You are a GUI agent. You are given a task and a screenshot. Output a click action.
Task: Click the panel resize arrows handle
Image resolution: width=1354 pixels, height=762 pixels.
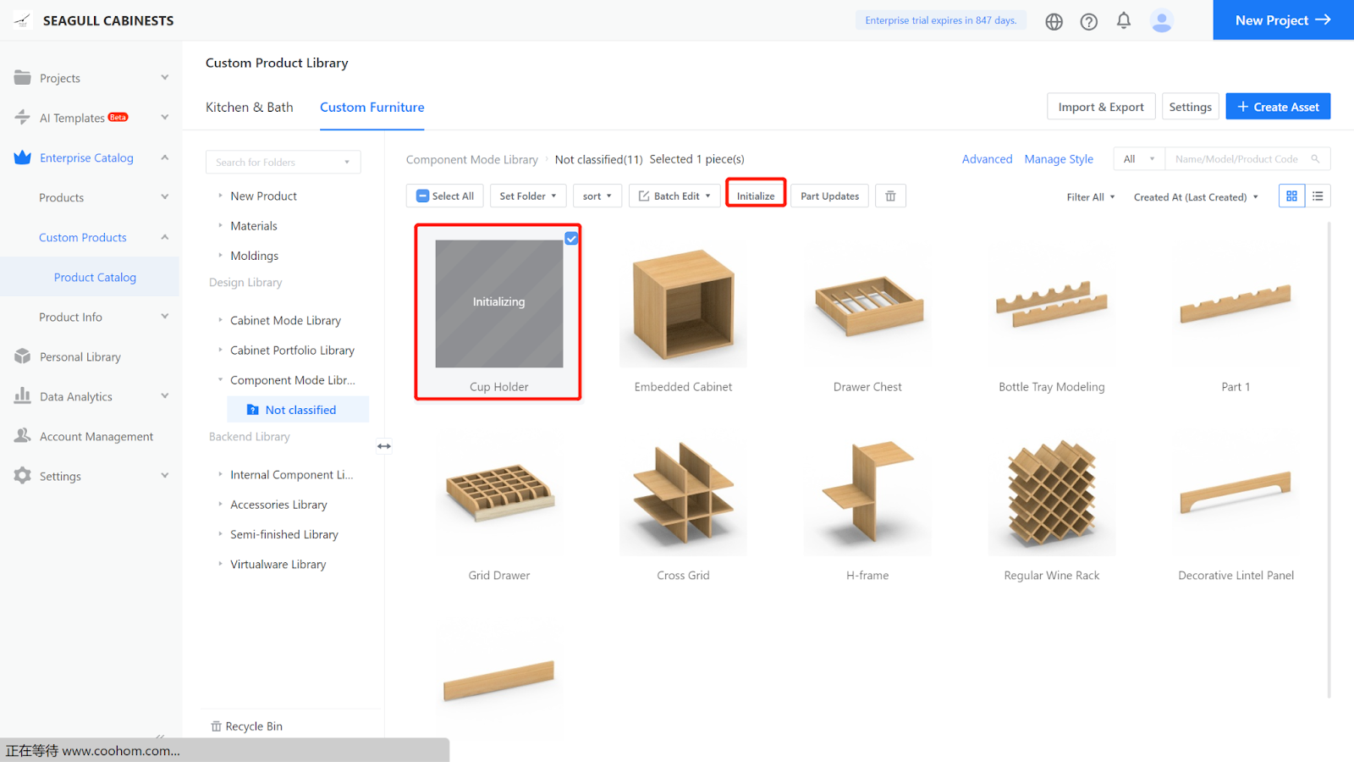coord(384,446)
